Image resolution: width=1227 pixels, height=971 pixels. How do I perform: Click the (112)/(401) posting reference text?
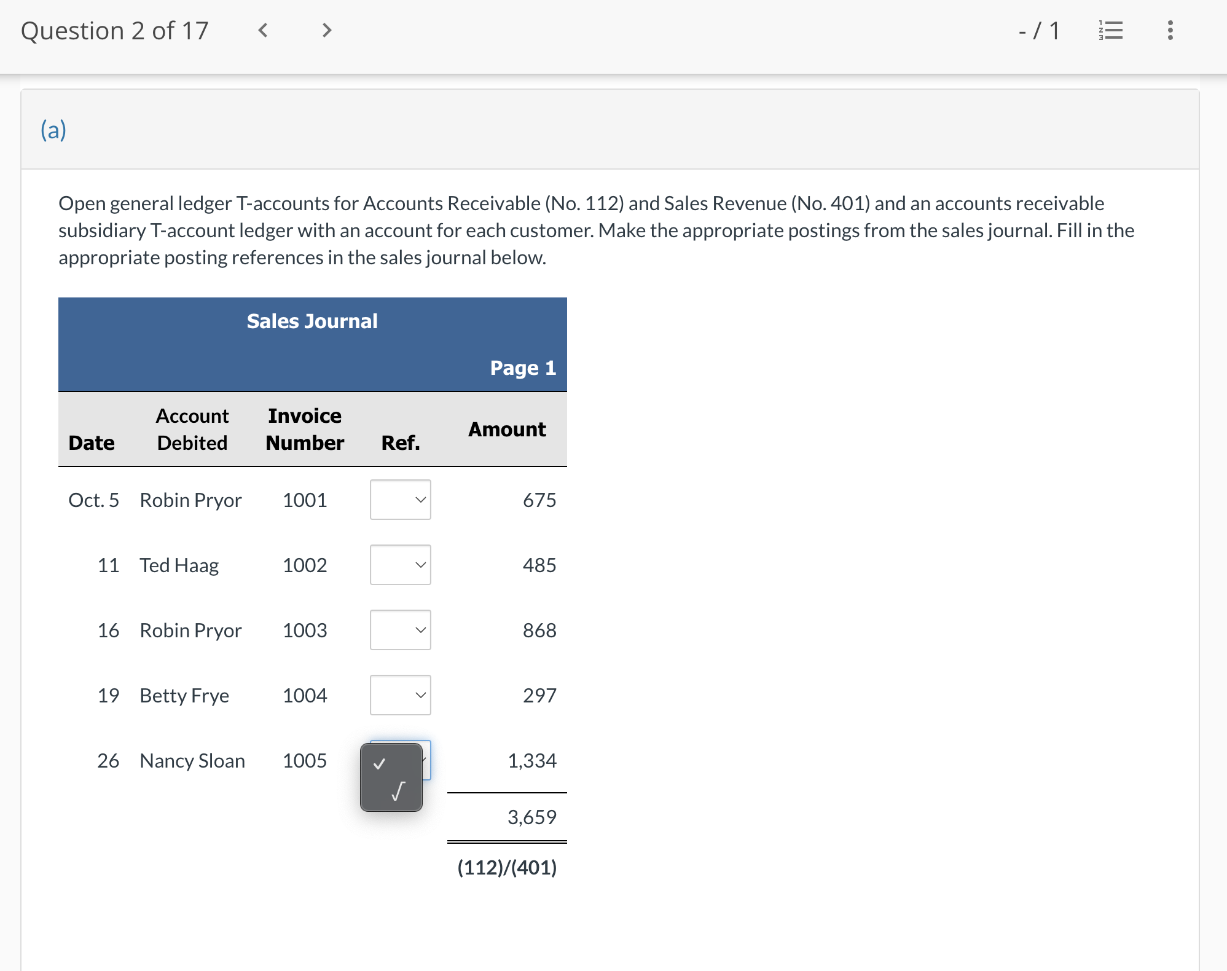(x=507, y=868)
